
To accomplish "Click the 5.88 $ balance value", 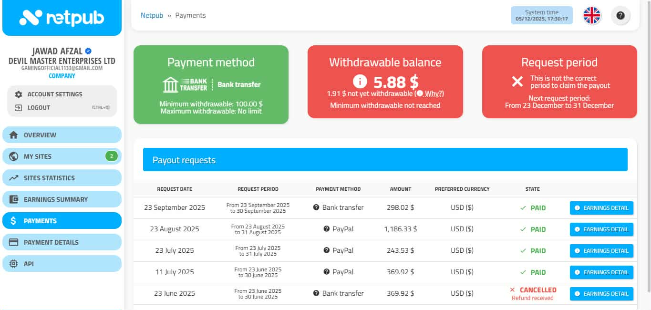I will (396, 82).
